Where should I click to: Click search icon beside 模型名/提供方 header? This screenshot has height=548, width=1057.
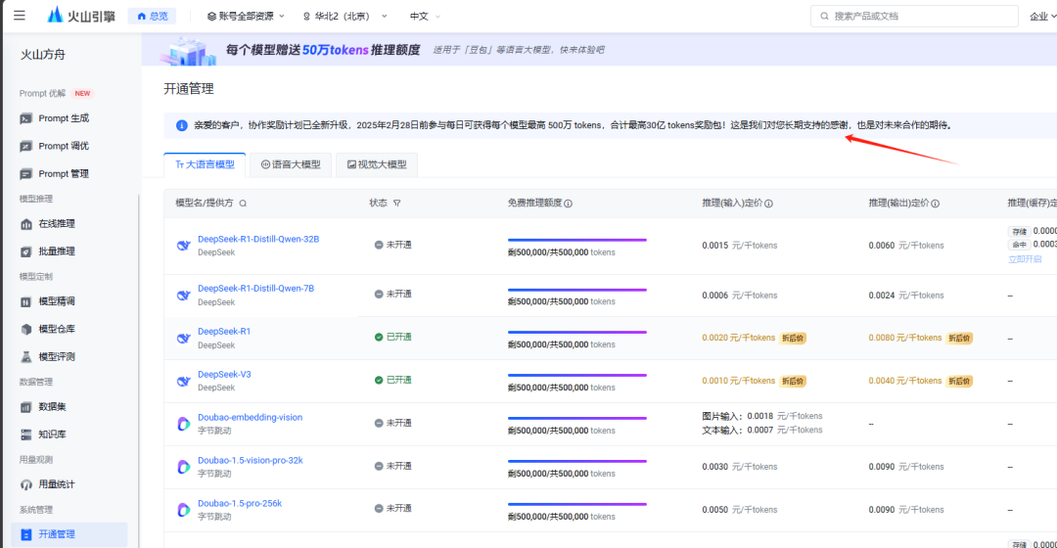(243, 203)
